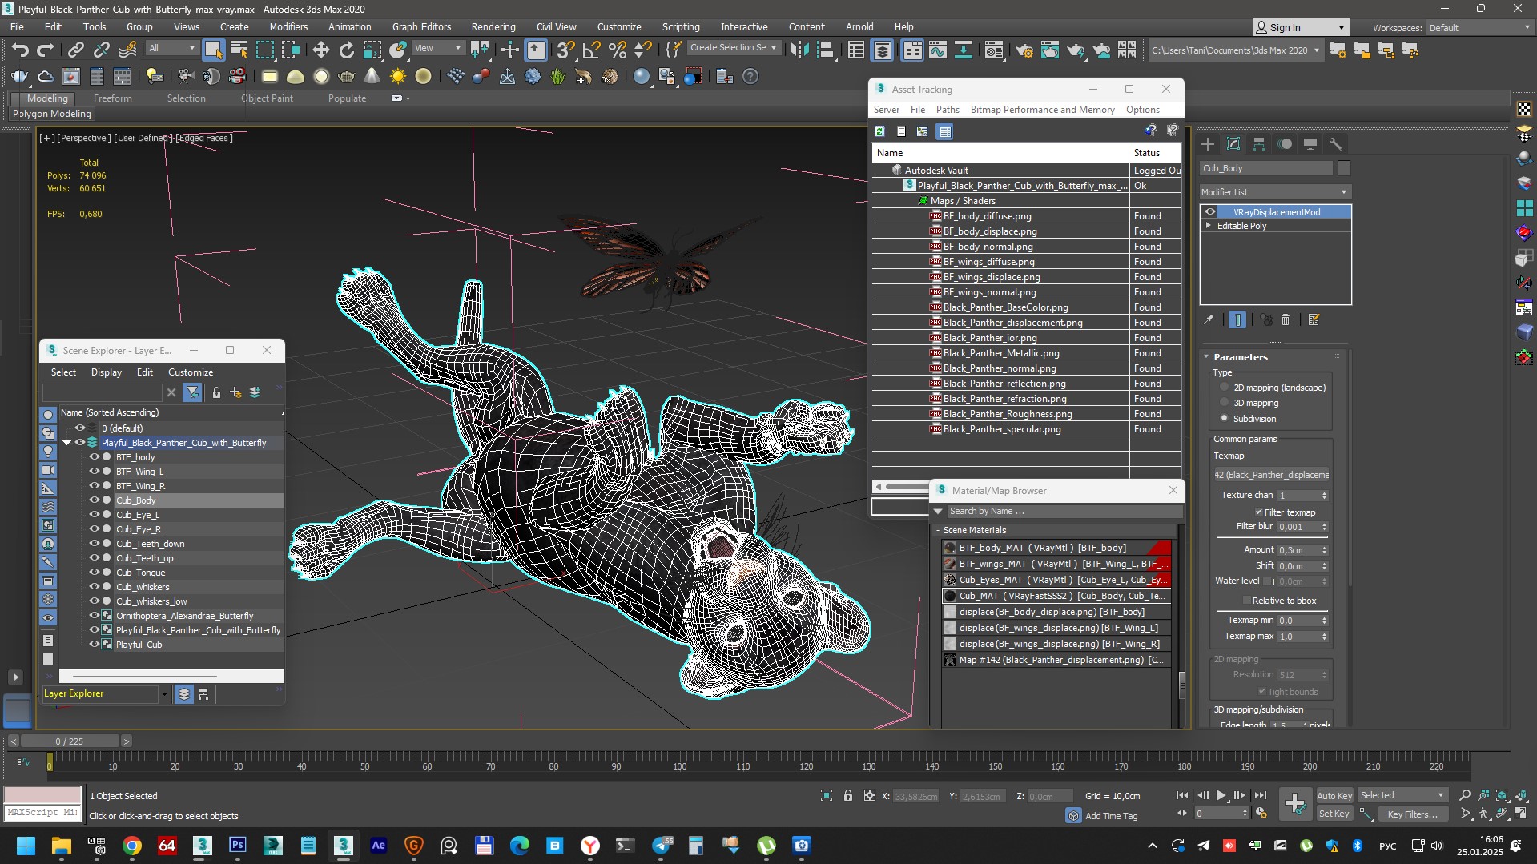1537x864 pixels.
Task: Expand Editable Poly in modifier stack
Action: [1209, 226]
